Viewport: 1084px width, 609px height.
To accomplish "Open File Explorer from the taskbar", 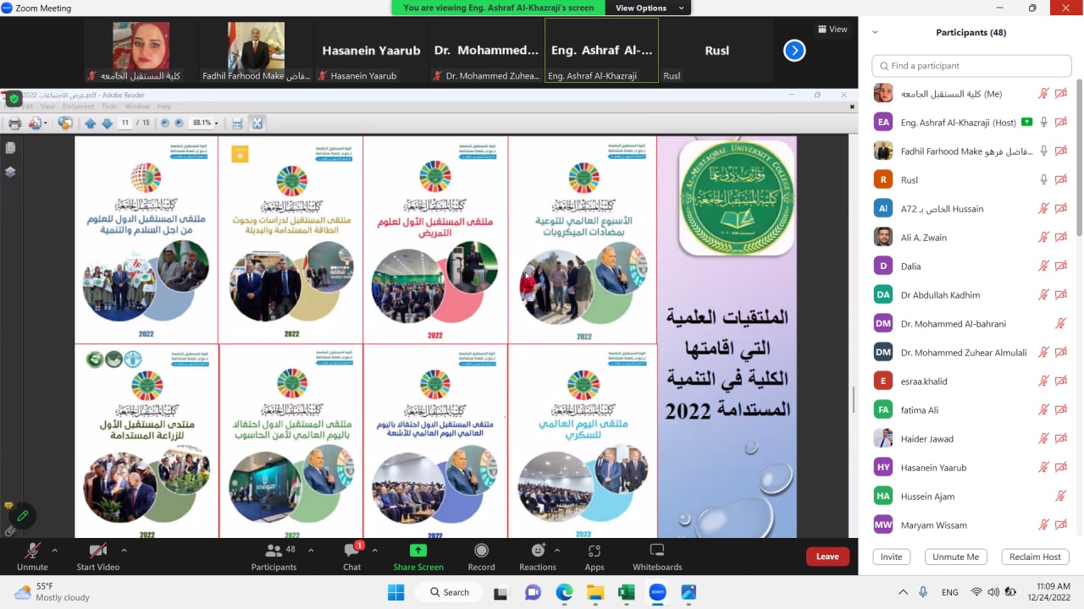I will pyautogui.click(x=595, y=592).
